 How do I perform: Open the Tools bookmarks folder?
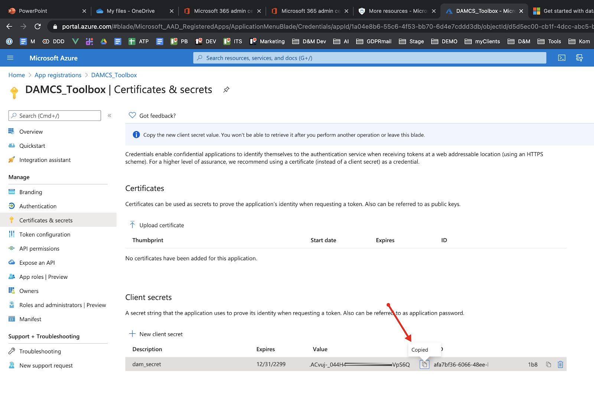[x=549, y=41]
